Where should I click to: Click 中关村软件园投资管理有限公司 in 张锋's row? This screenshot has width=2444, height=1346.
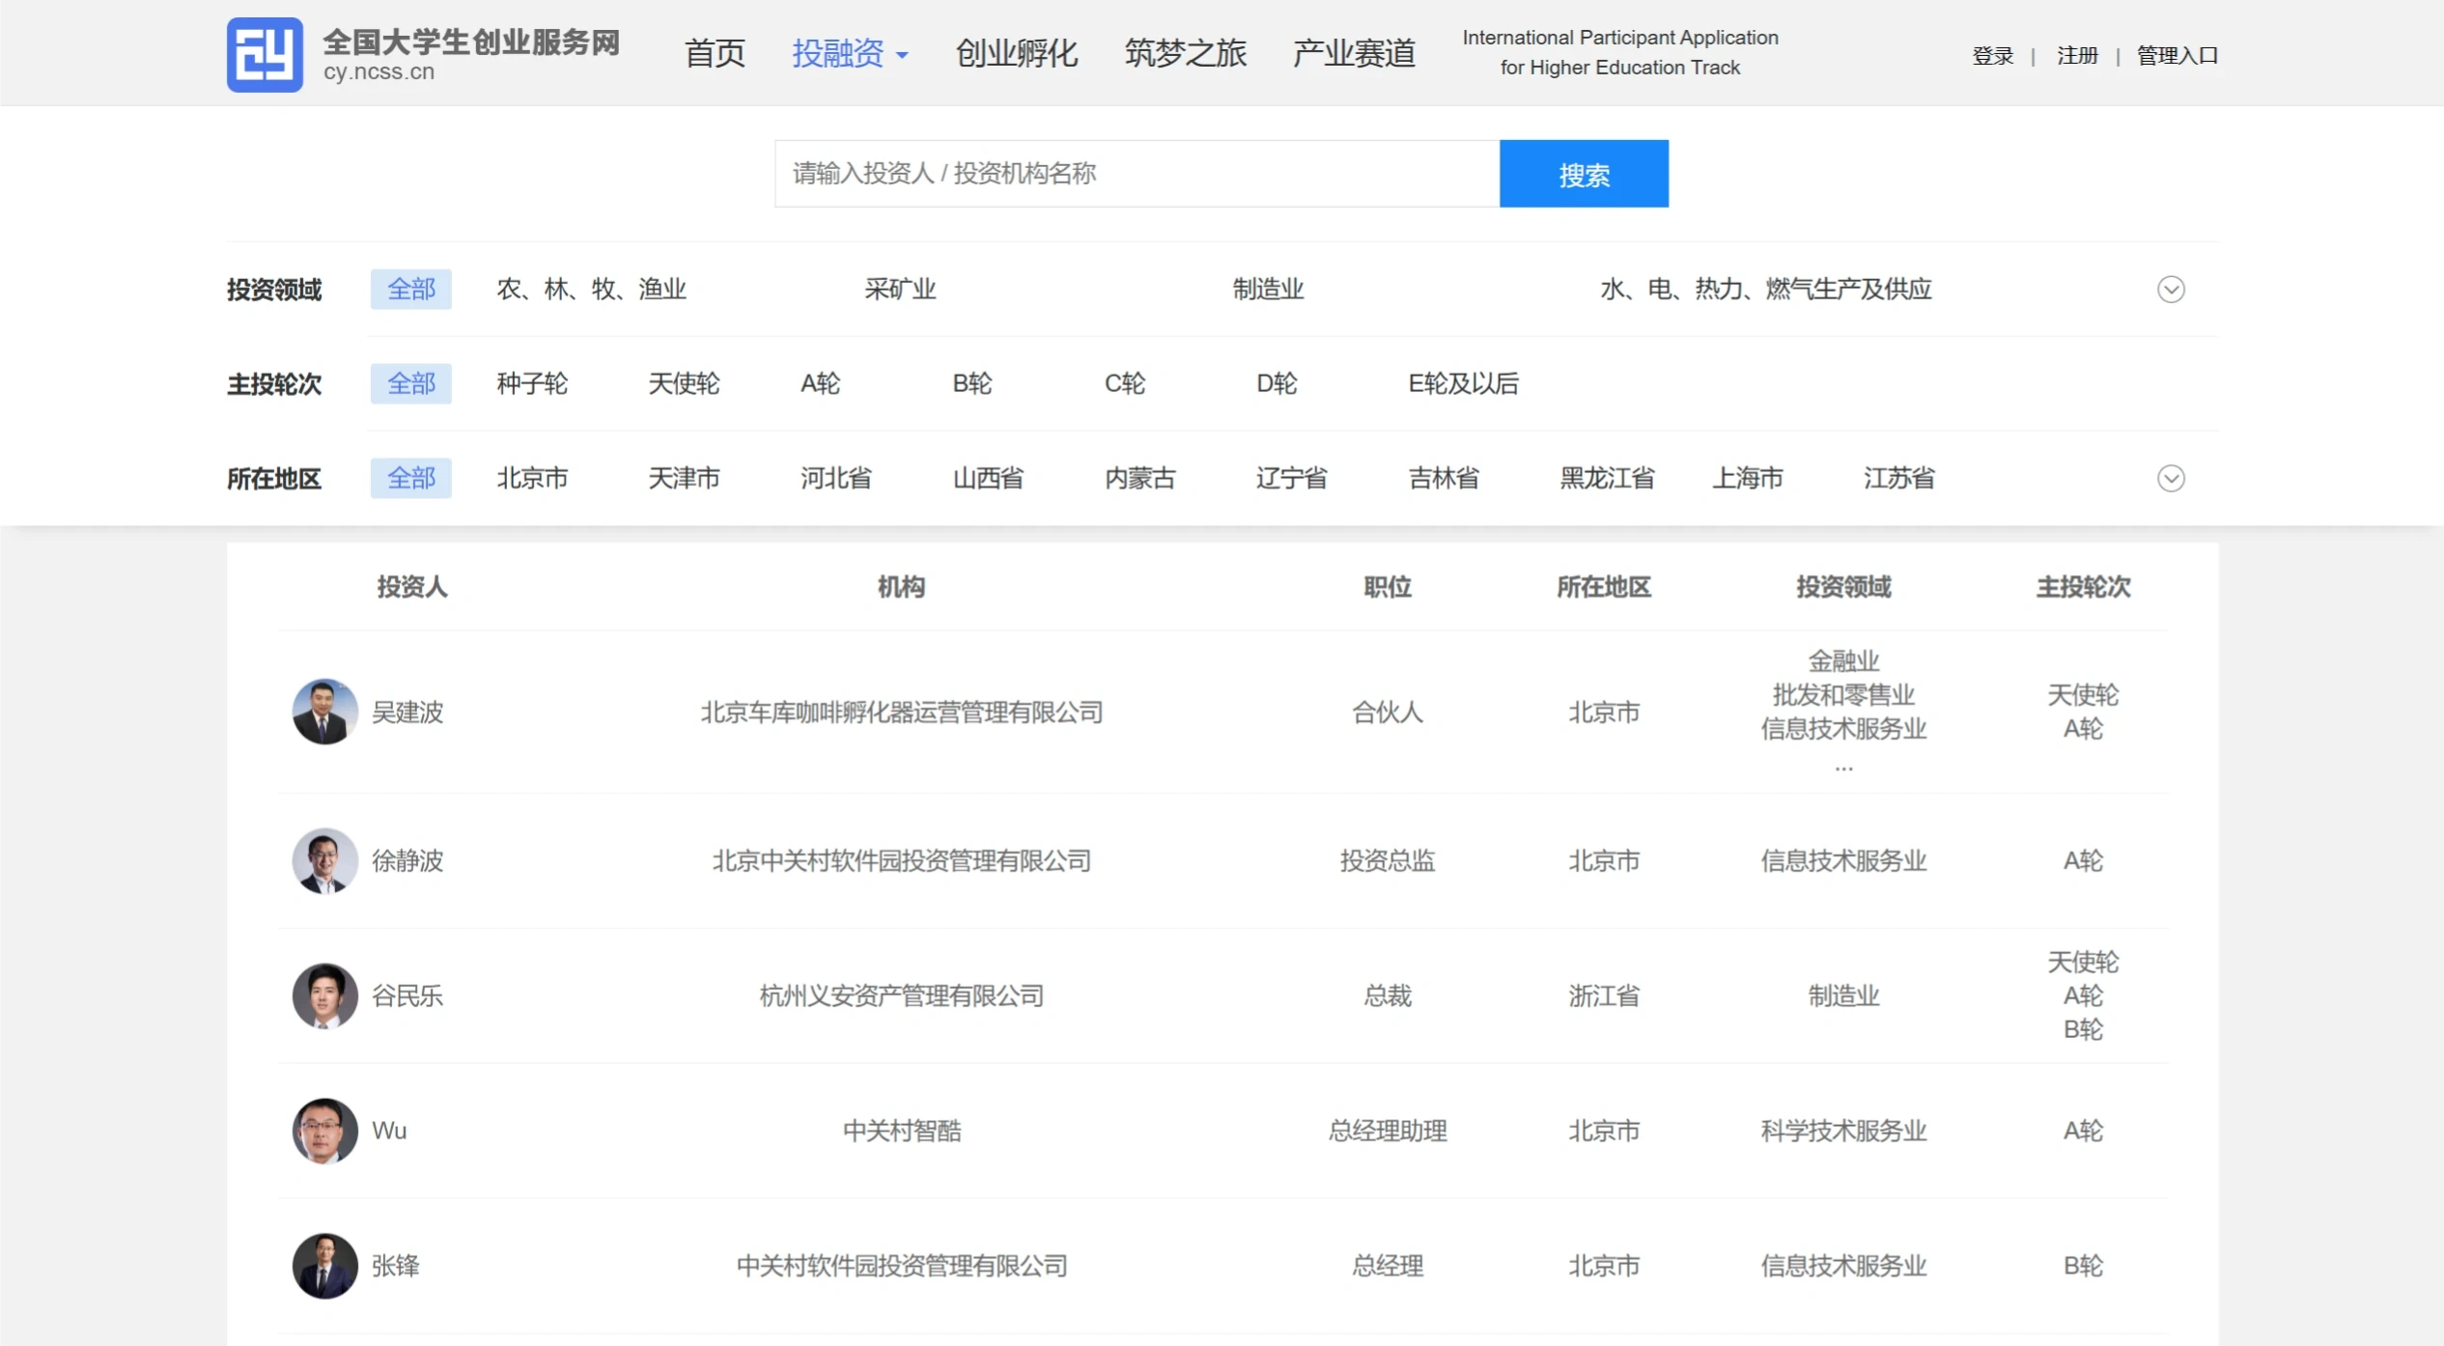[901, 1267]
